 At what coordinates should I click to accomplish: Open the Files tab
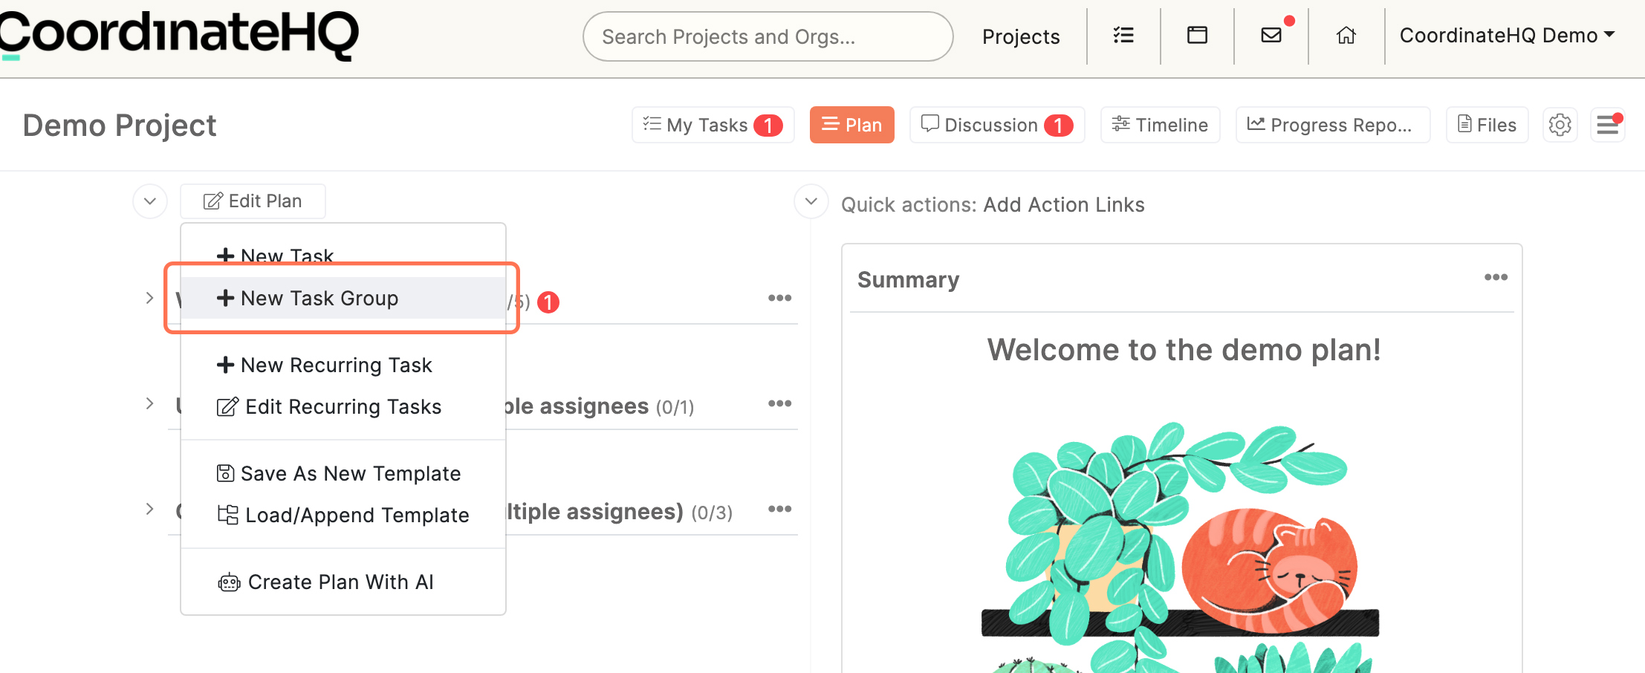(x=1487, y=125)
